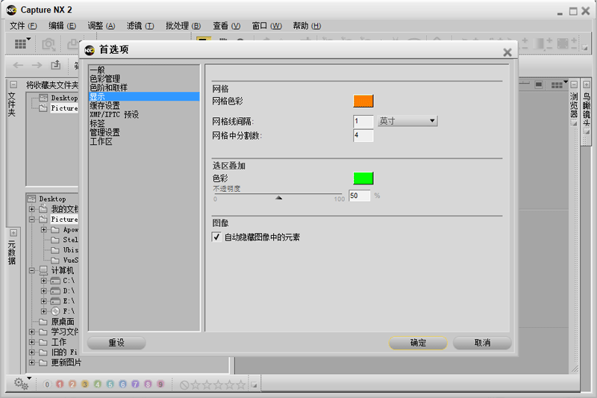Click the 取消 button
Viewport: 597px width, 398px height.
[482, 343]
